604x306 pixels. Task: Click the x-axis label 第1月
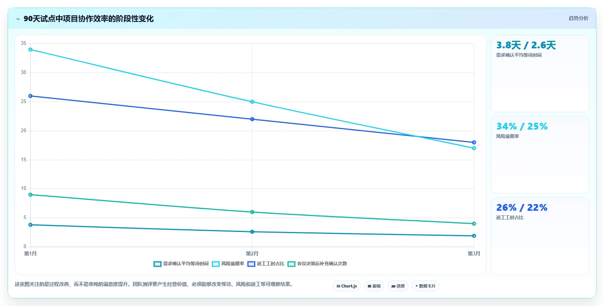click(x=31, y=253)
